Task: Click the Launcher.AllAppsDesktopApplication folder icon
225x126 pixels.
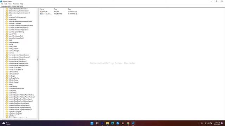Action: click(7, 21)
